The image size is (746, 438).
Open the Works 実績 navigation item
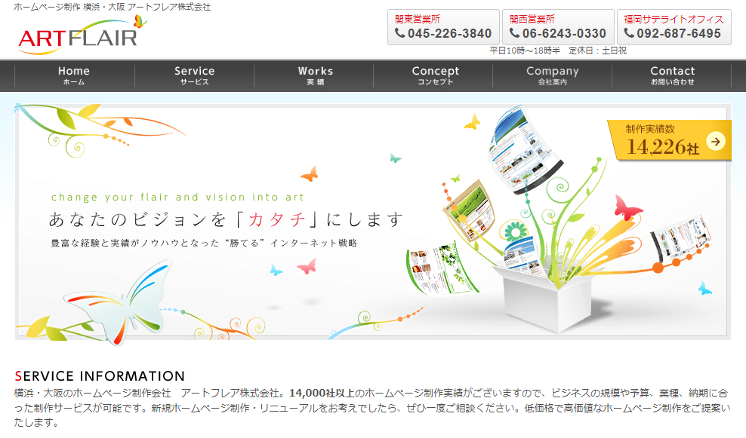315,75
